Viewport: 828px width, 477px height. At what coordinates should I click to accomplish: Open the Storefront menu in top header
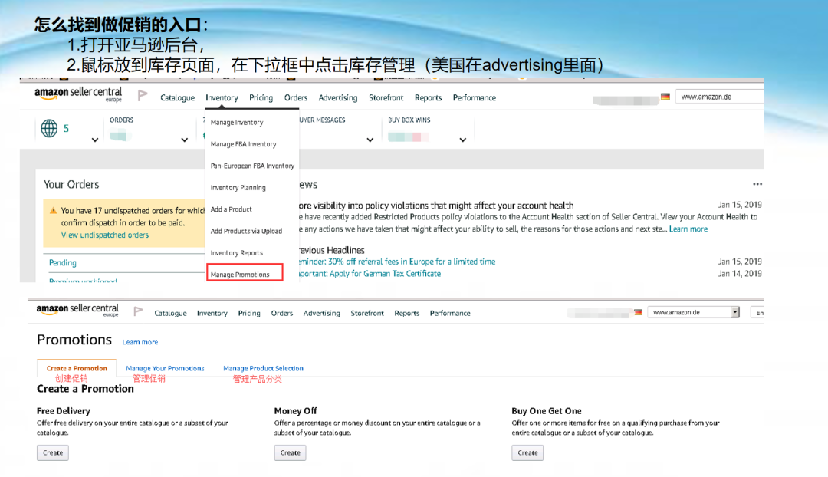click(x=386, y=97)
